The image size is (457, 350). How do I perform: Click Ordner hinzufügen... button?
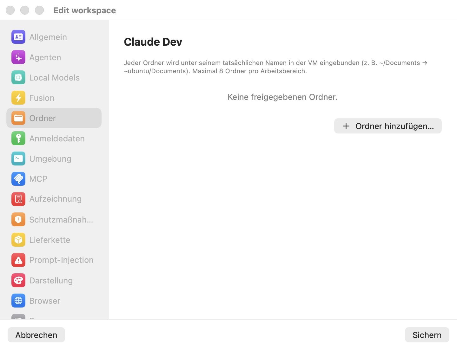point(388,126)
